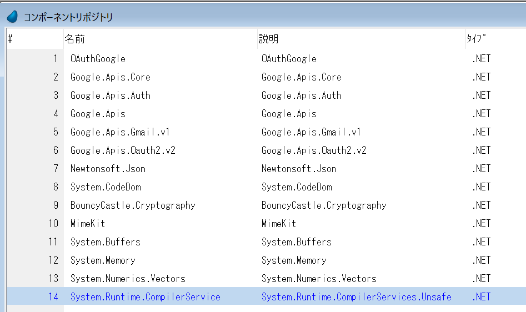The width and height of the screenshot is (526, 312).
Task: Select System.Numerics.Vectors name cell
Action: pos(128,279)
